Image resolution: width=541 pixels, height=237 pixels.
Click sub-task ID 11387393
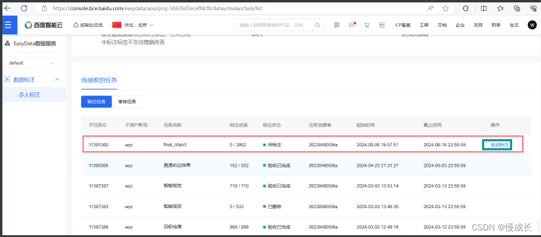pyautogui.click(x=98, y=206)
